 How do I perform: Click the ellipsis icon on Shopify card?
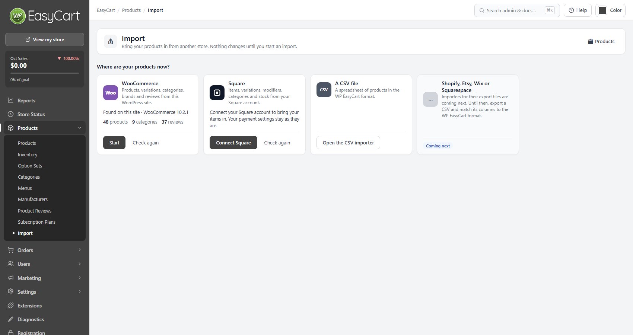click(430, 99)
